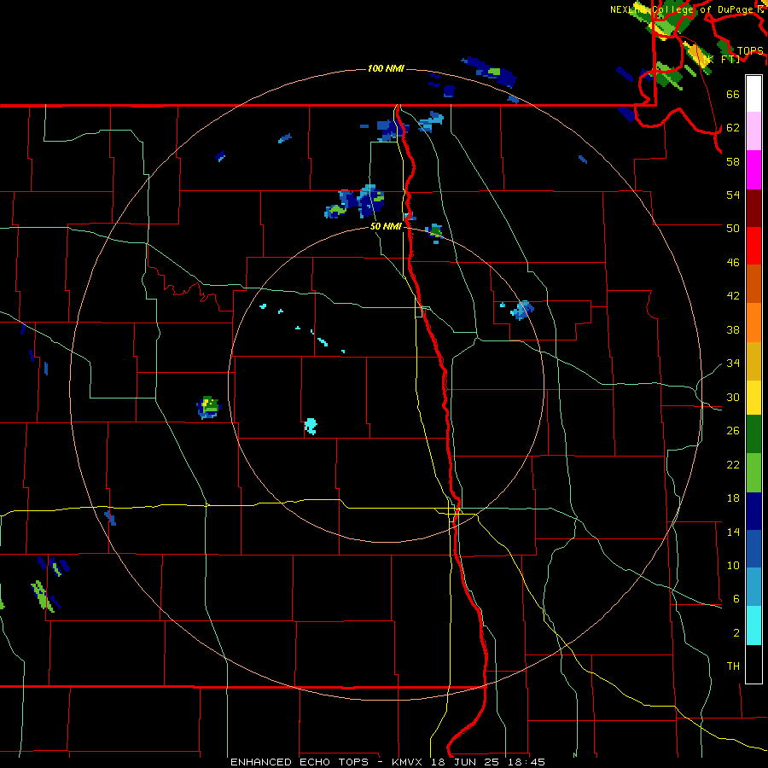
Task: Pick the light orange legend swatch
Action: tap(753, 323)
